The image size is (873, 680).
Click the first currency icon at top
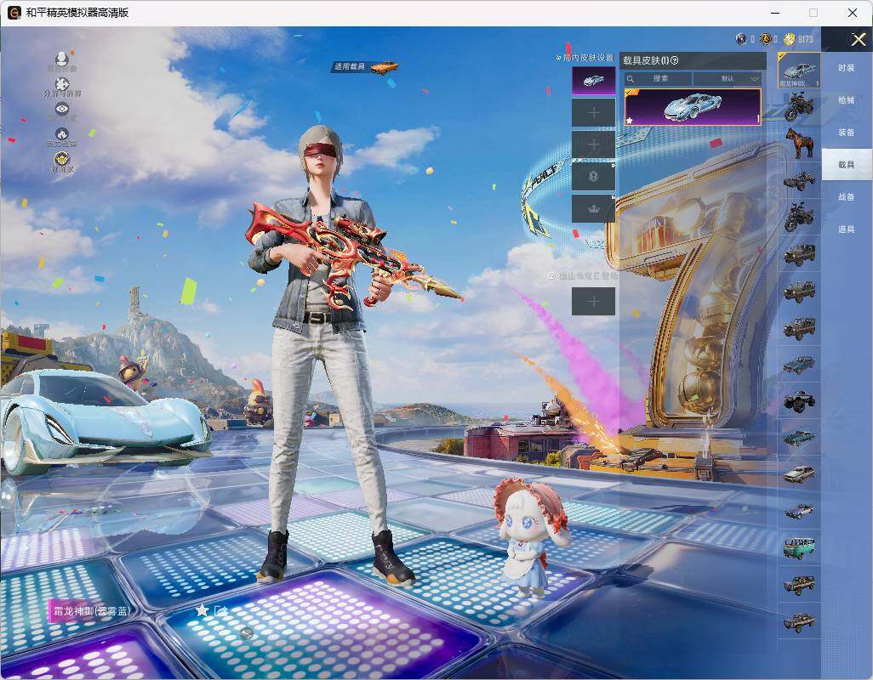coord(741,39)
